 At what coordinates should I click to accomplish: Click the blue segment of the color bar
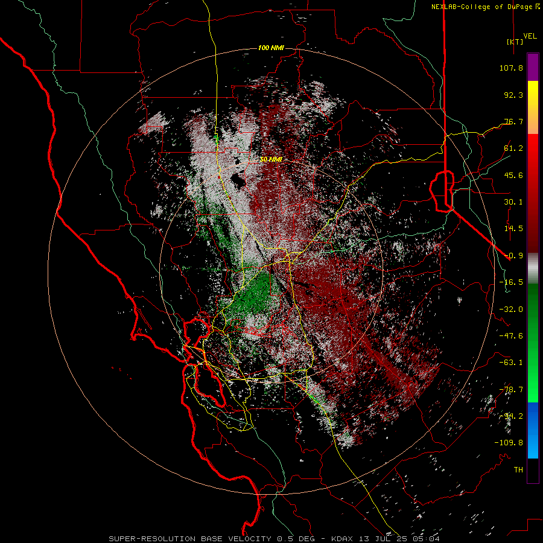click(x=533, y=430)
